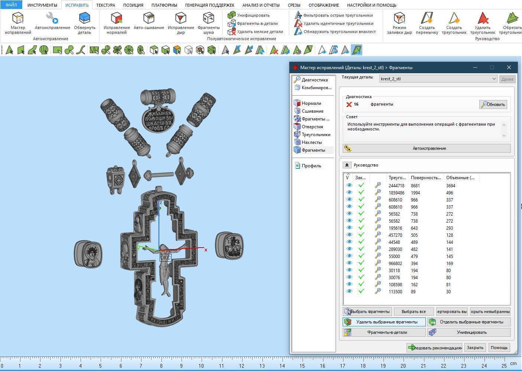Switch to the ИНСТРУМЕНТЫ ribbon tab
522x371 pixels.
42,5
